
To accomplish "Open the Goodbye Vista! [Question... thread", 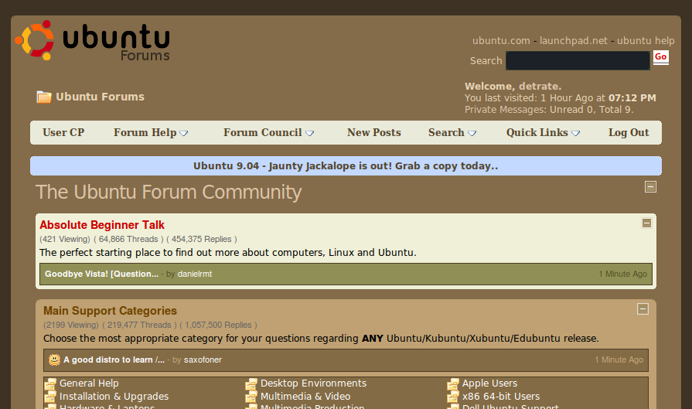I will pyautogui.click(x=101, y=274).
